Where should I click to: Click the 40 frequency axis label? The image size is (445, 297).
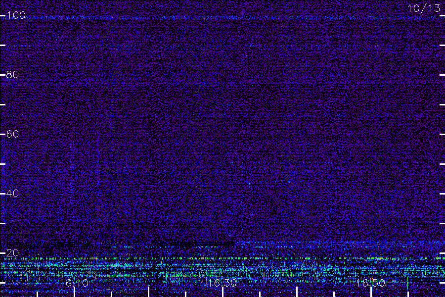(x=12, y=193)
